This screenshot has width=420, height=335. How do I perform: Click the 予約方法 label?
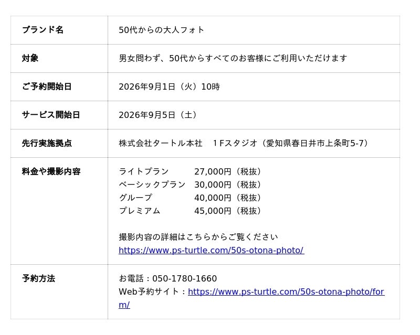pos(38,278)
